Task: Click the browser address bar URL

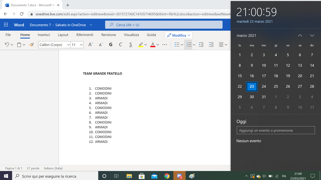Action: (x=133, y=14)
